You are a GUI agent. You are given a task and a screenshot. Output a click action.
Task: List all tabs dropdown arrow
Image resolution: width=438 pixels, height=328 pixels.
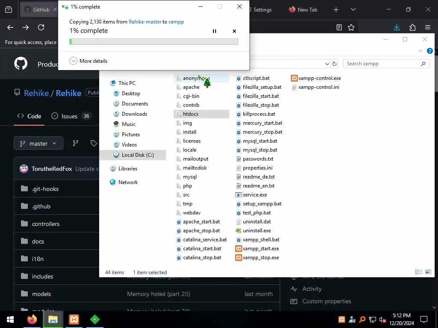click(x=353, y=10)
